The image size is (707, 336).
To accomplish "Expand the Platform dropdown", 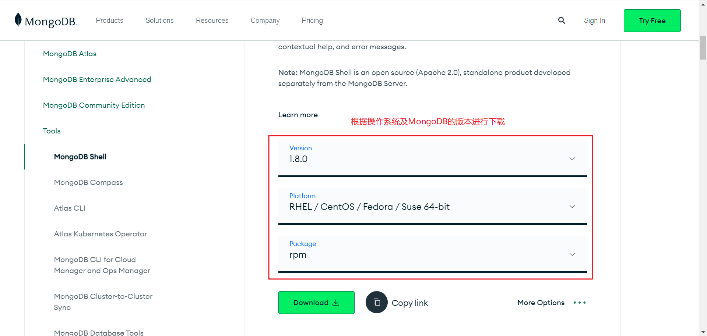I will point(572,206).
